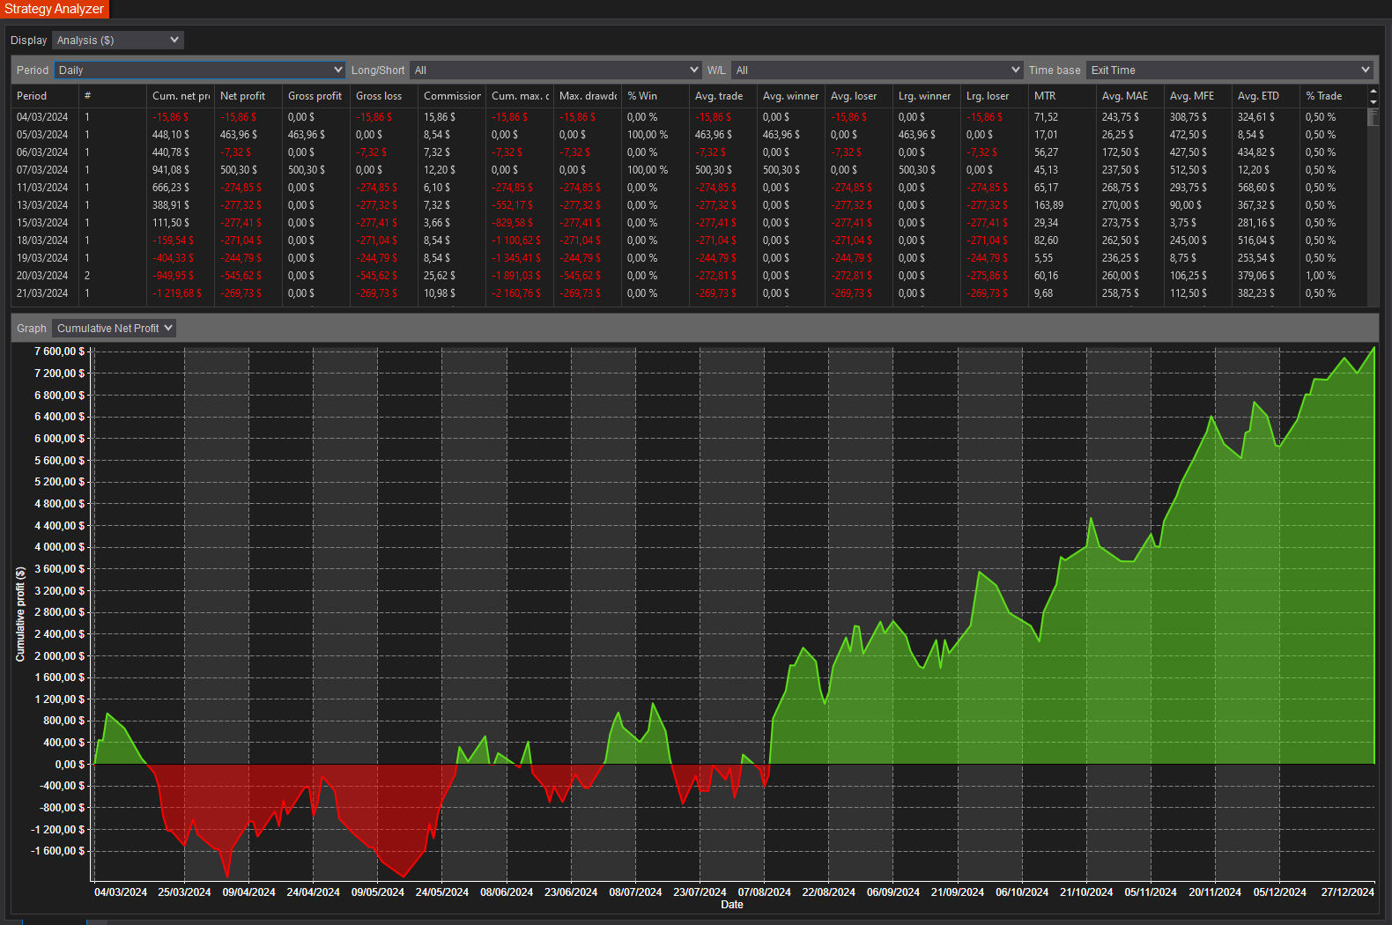
Task: Select the 07/03/2024 period row
Action: pyautogui.click(x=689, y=170)
